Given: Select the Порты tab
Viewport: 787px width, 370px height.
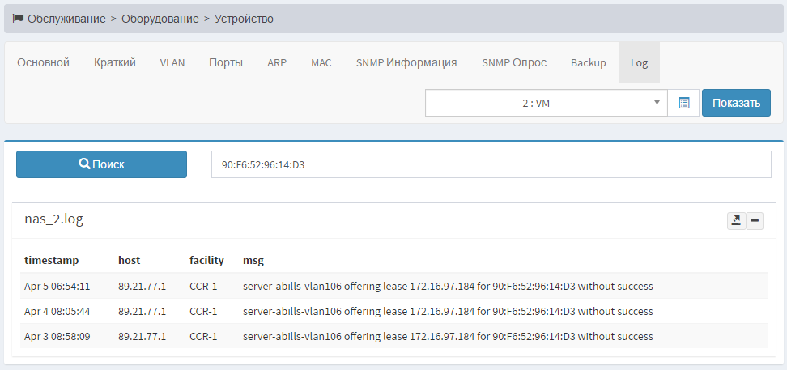Looking at the screenshot, I should tap(226, 62).
